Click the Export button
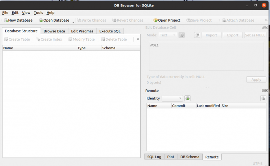The image size is (270, 166). click(233, 35)
